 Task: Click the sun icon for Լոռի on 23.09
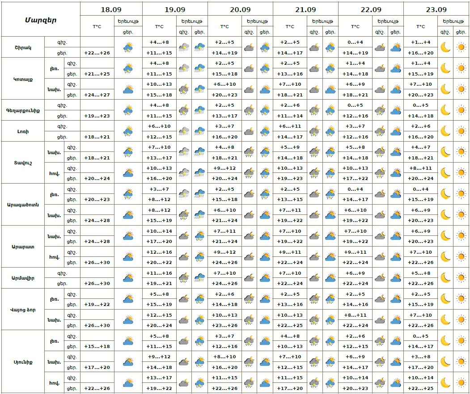pos(461,131)
